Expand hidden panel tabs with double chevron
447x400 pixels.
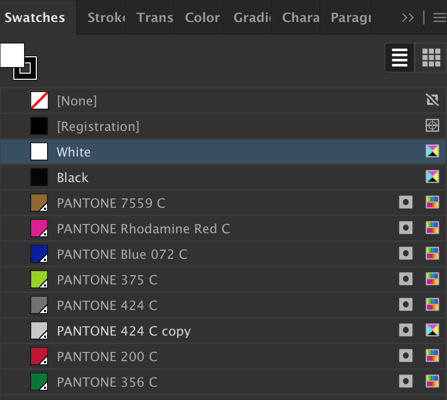pos(408,18)
